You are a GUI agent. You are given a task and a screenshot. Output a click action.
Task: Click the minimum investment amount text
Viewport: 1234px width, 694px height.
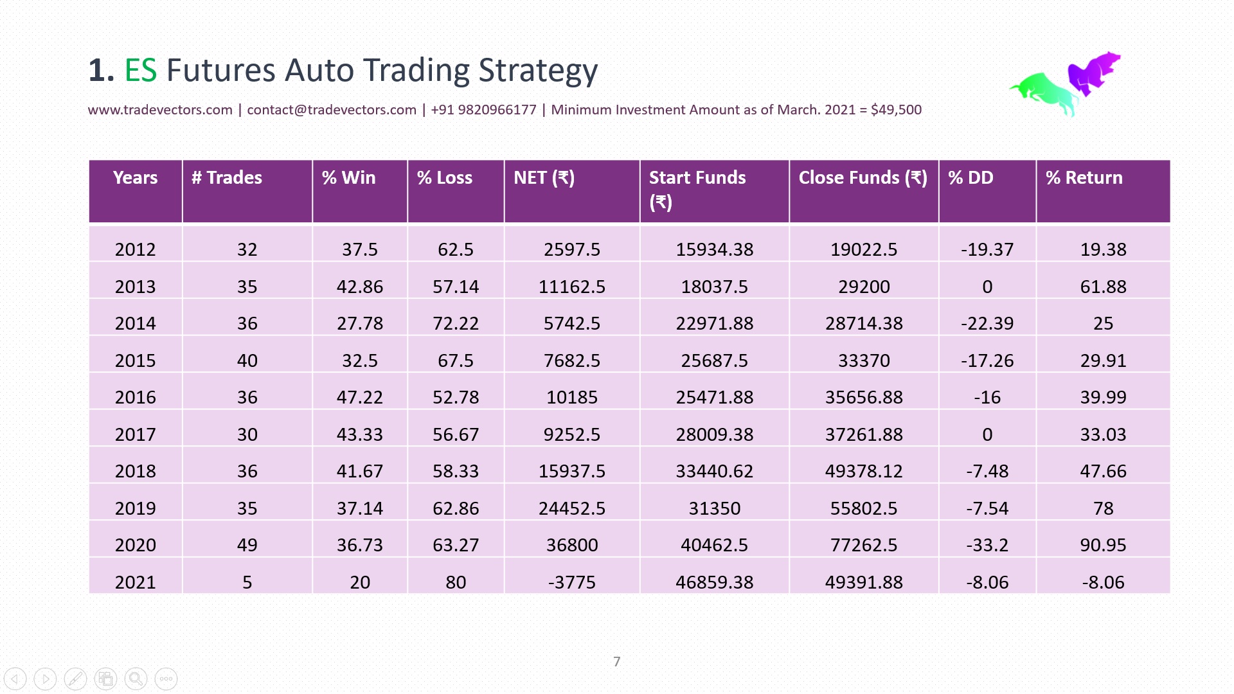click(x=736, y=110)
